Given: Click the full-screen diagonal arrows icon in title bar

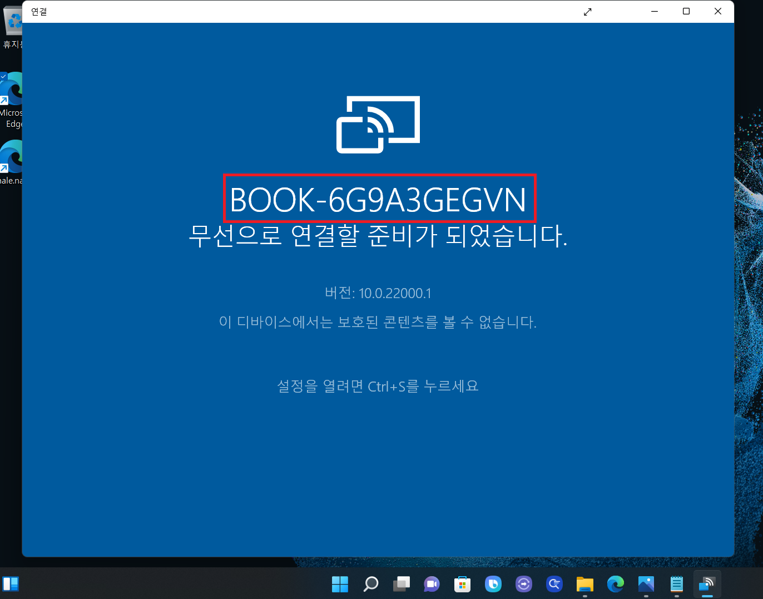Looking at the screenshot, I should pos(588,12).
